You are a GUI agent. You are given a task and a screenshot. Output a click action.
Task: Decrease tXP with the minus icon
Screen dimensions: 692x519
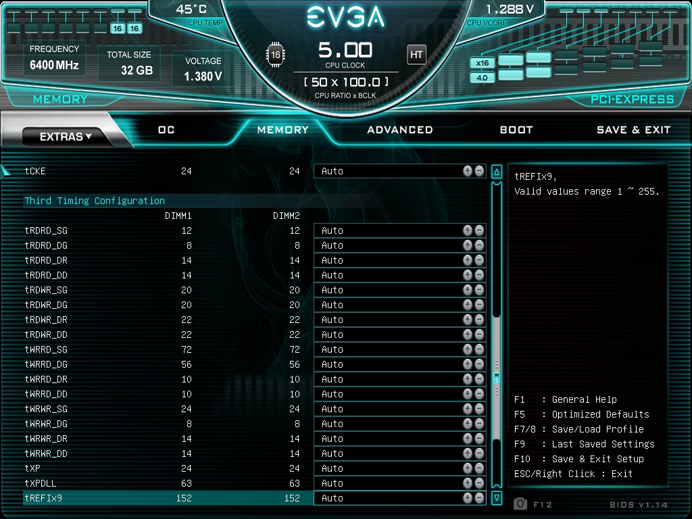[x=479, y=468]
